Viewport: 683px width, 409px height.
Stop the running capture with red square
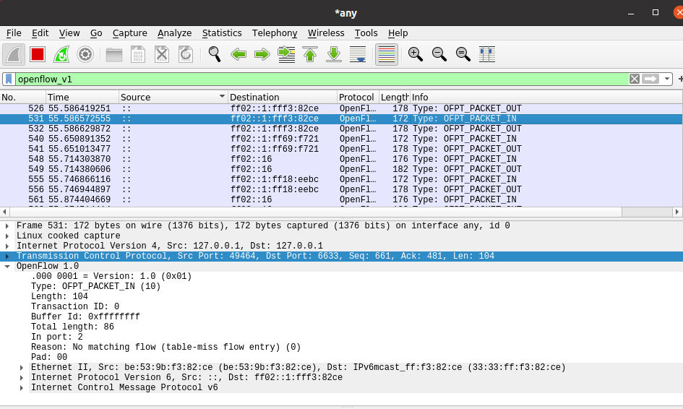(38, 54)
